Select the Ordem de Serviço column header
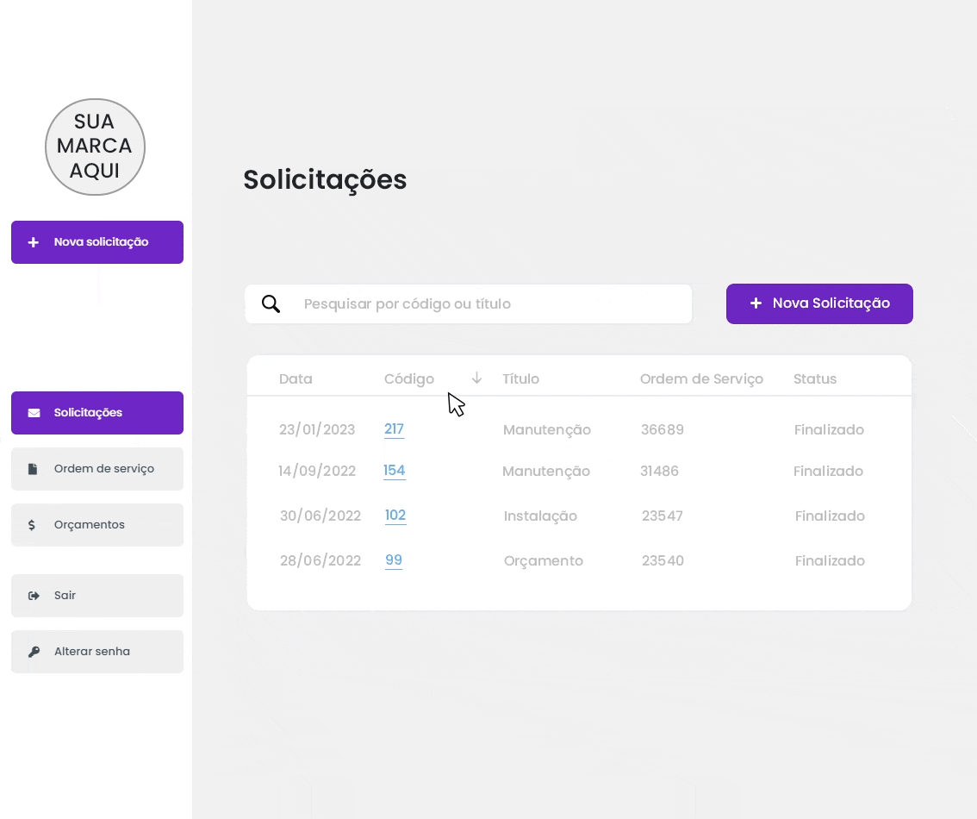 [x=701, y=379]
